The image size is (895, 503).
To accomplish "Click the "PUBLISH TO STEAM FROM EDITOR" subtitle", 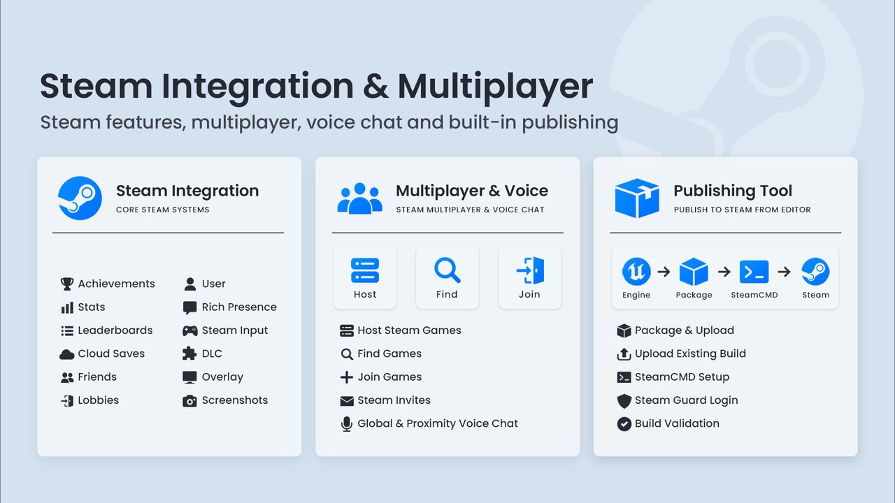I will [743, 210].
